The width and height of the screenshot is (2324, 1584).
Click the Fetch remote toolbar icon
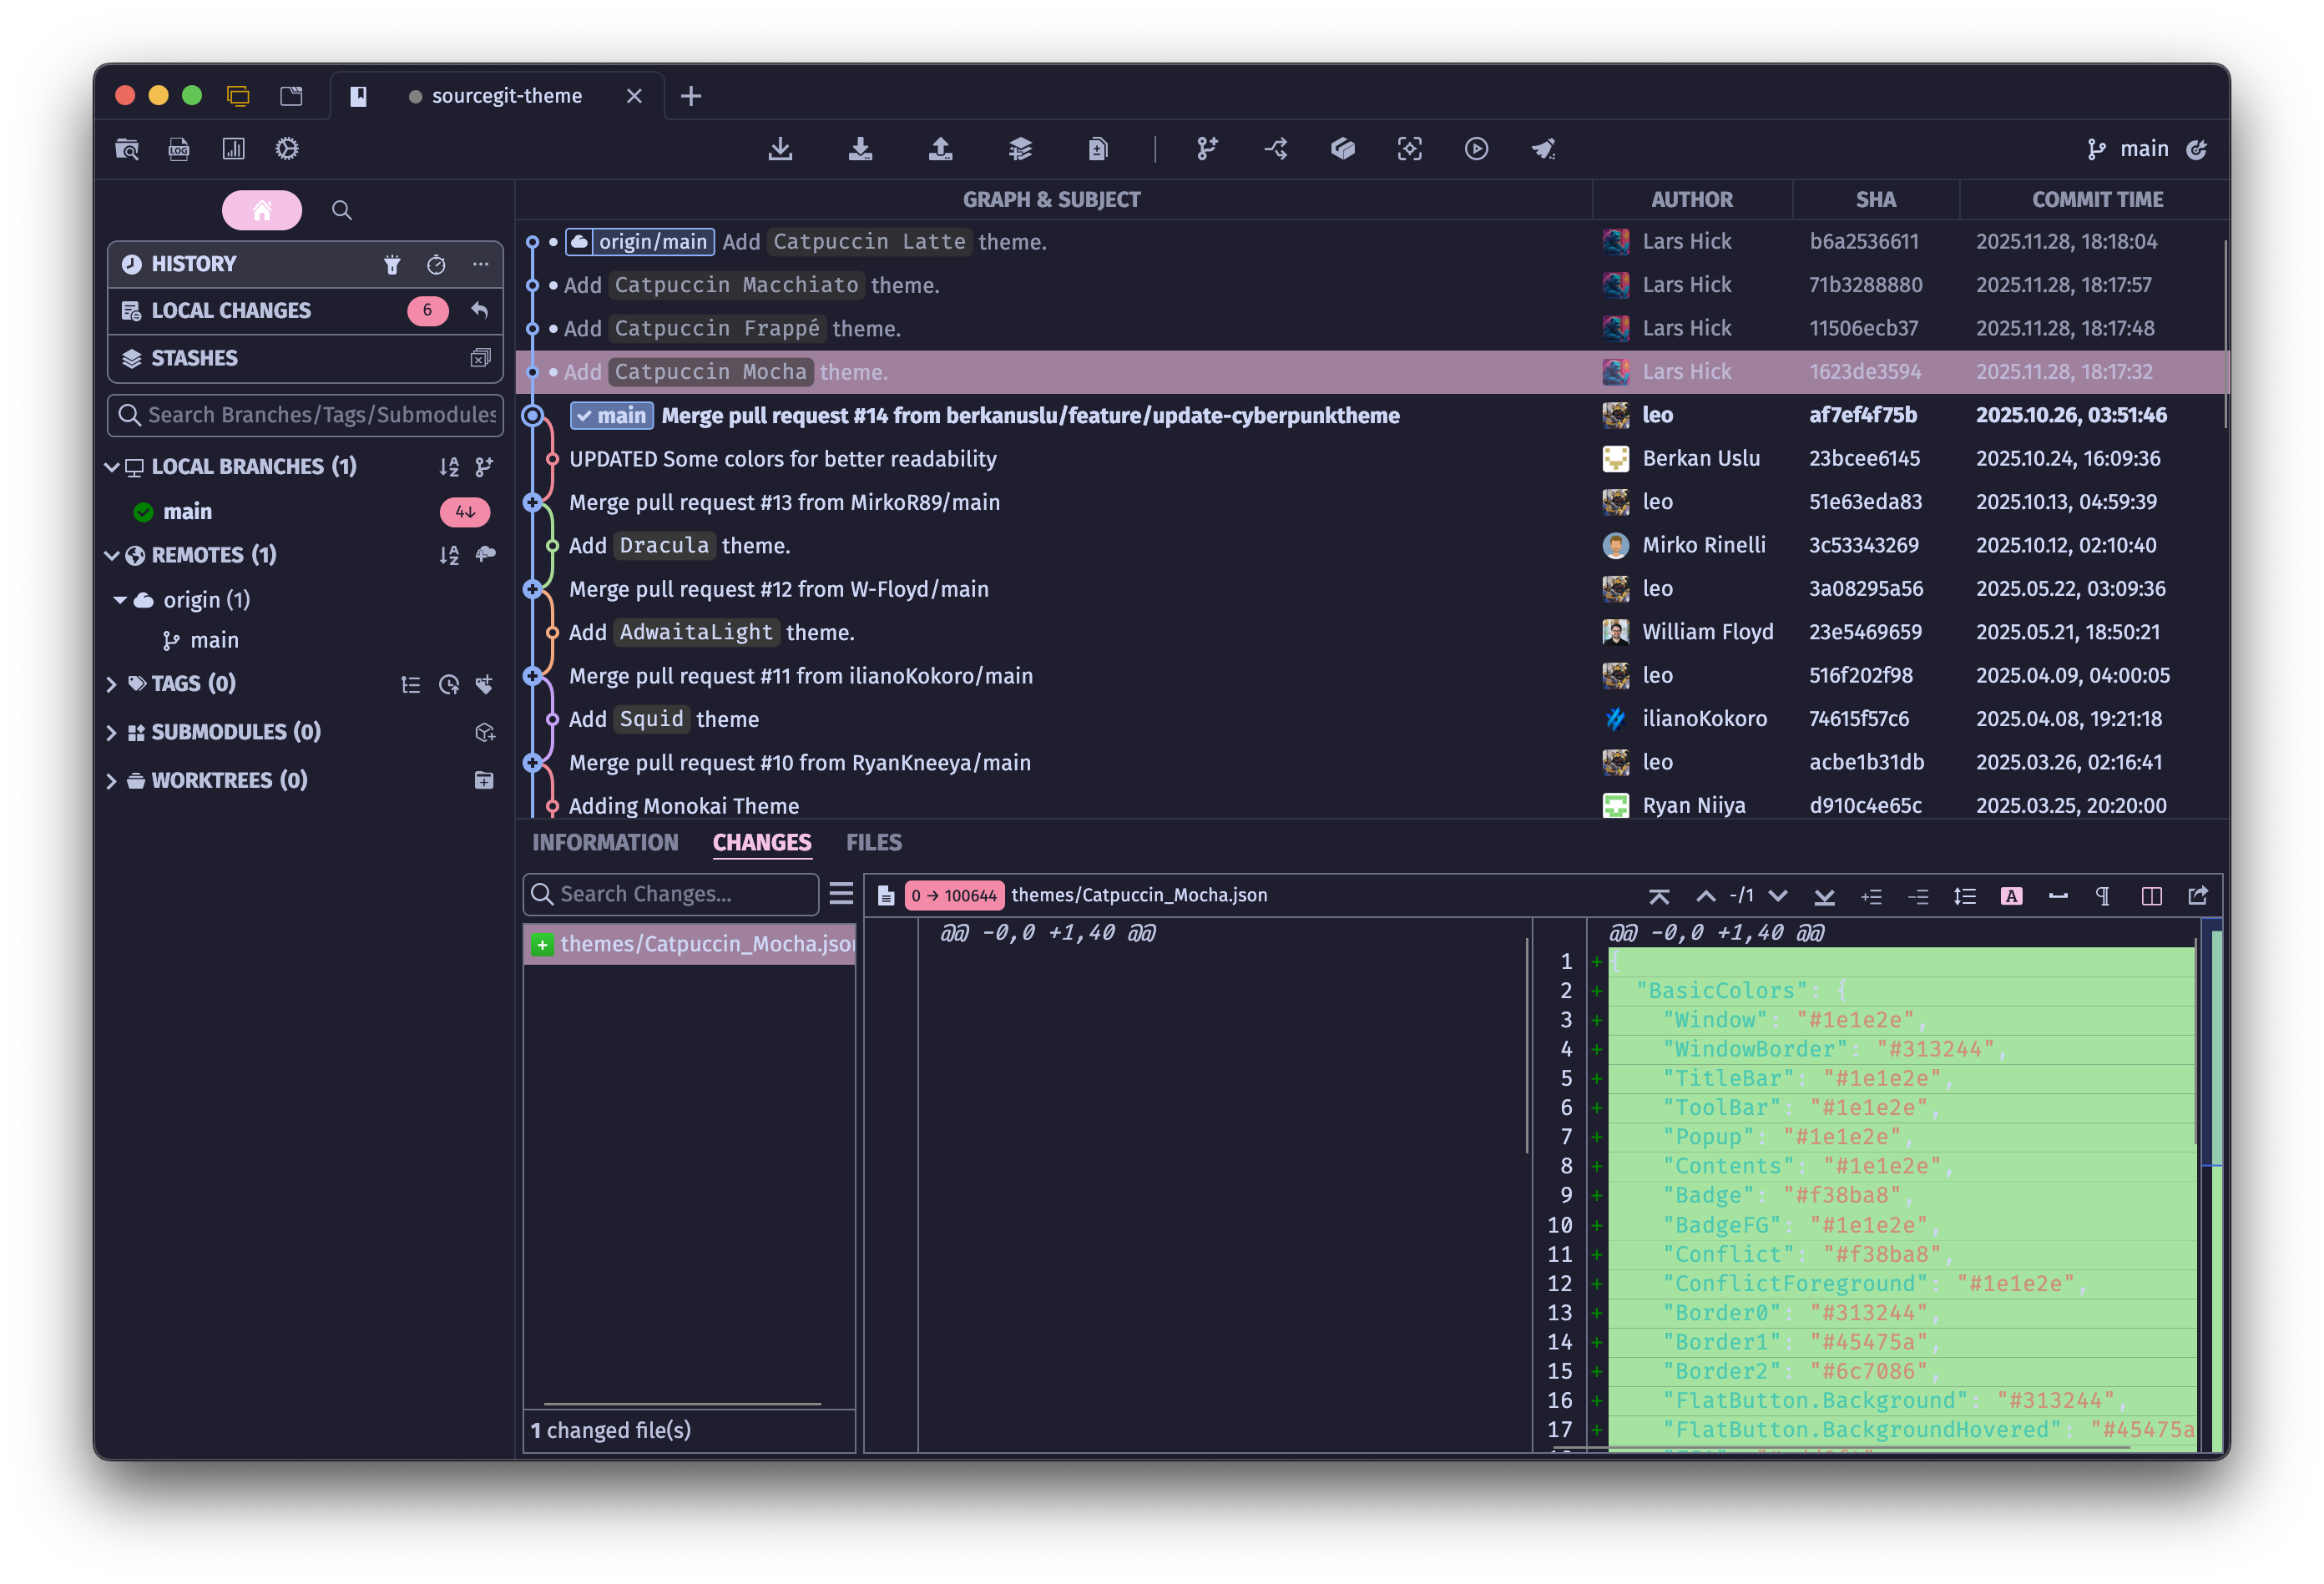780,149
